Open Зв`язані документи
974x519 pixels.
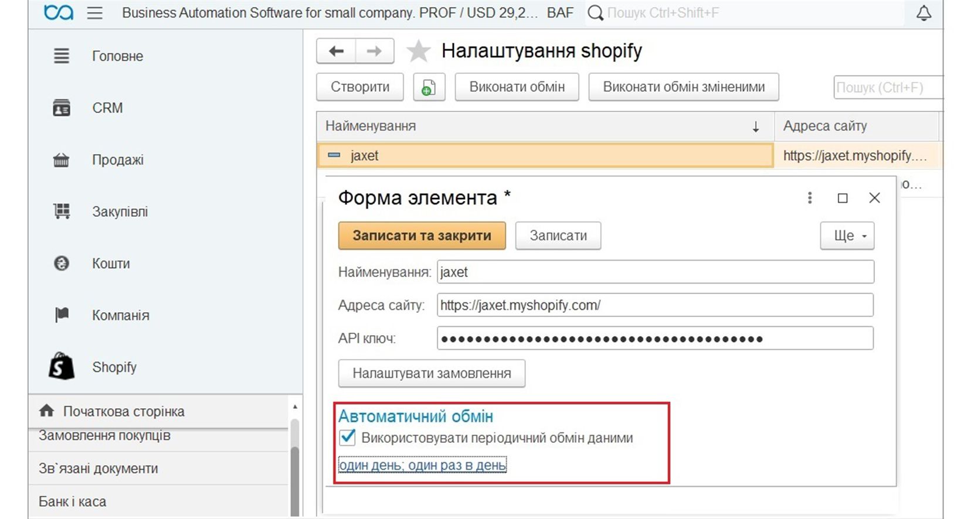(99, 469)
